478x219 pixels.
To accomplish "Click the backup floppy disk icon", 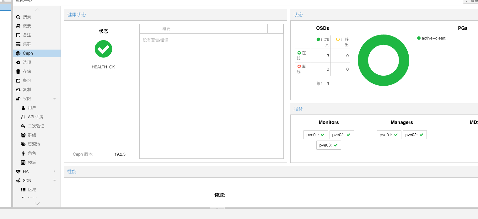I will (18, 81).
